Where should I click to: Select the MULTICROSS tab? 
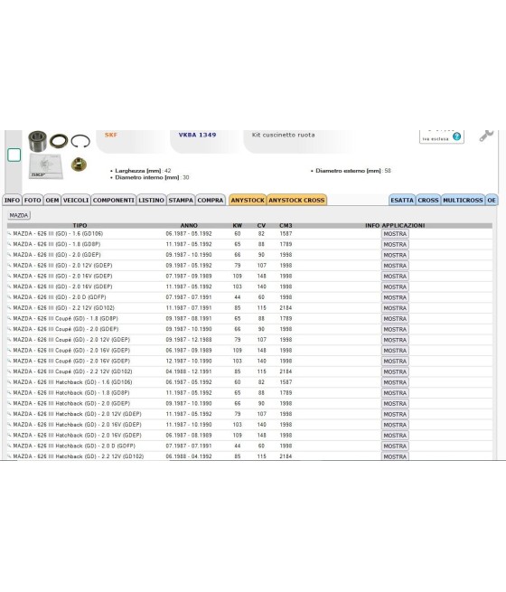pyautogui.click(x=463, y=200)
